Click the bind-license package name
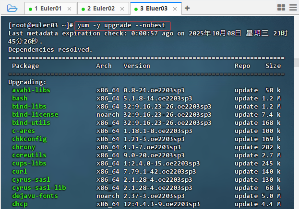 point(35,115)
